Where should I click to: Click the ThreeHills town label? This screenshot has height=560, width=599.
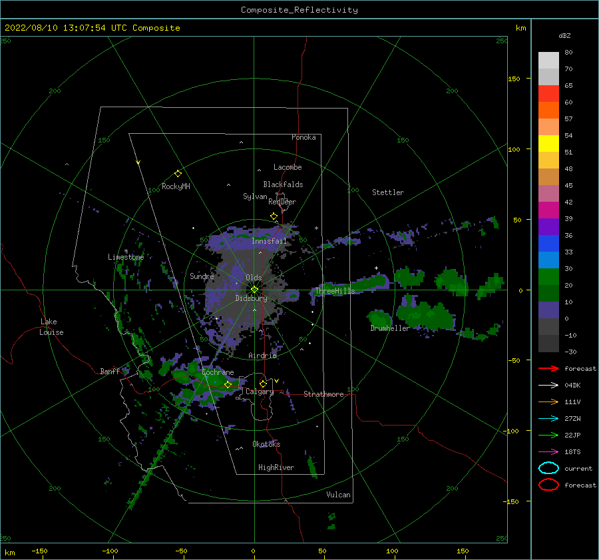coord(335,291)
